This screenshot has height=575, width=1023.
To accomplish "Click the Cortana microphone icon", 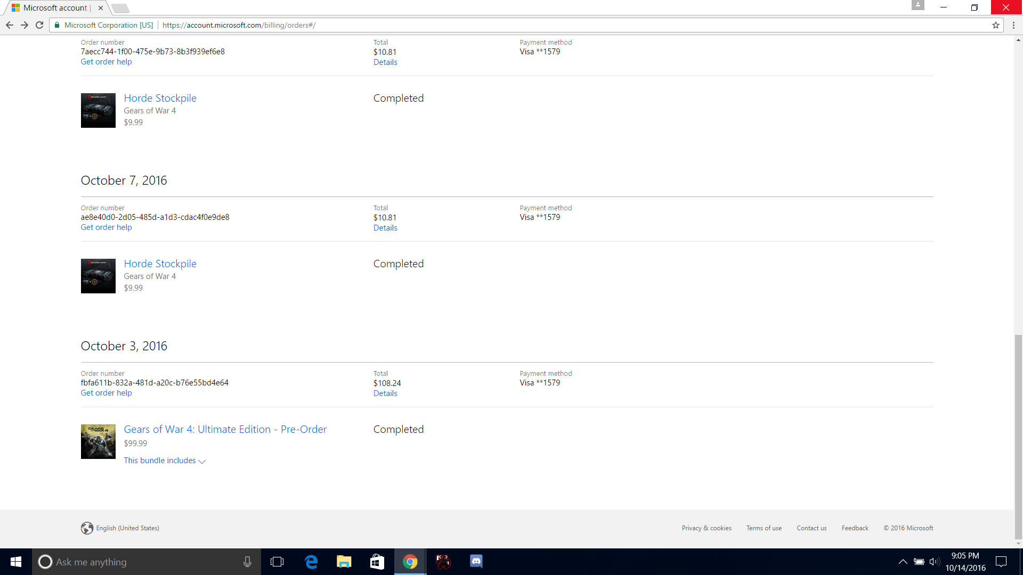I will [247, 562].
